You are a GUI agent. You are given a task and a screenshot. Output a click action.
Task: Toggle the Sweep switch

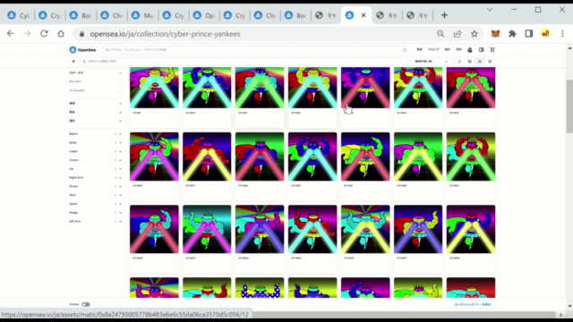pyautogui.click(x=86, y=304)
